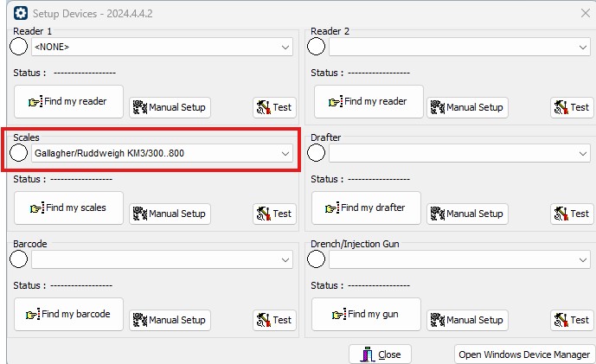Click Find my barcode button
Screen dimensions: 596x364
tap(69, 314)
